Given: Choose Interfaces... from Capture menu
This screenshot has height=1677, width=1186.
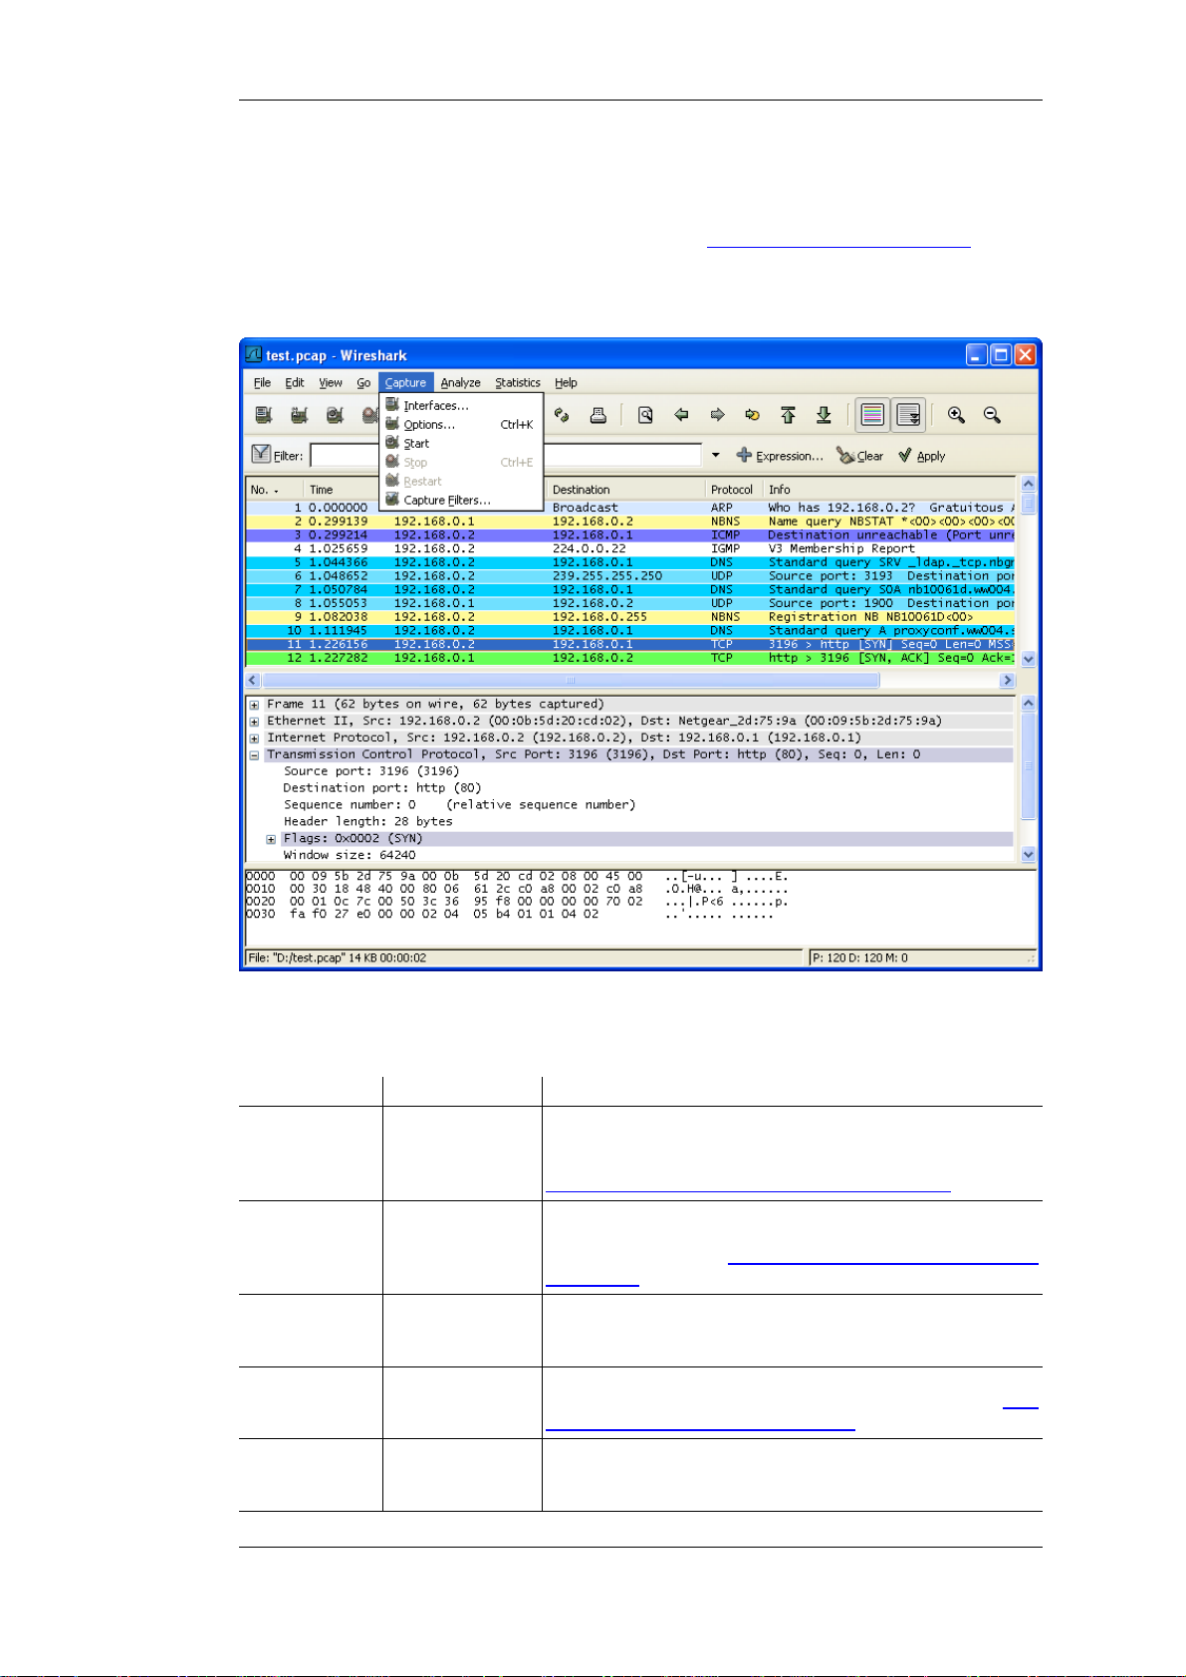Looking at the screenshot, I should (x=461, y=406).
